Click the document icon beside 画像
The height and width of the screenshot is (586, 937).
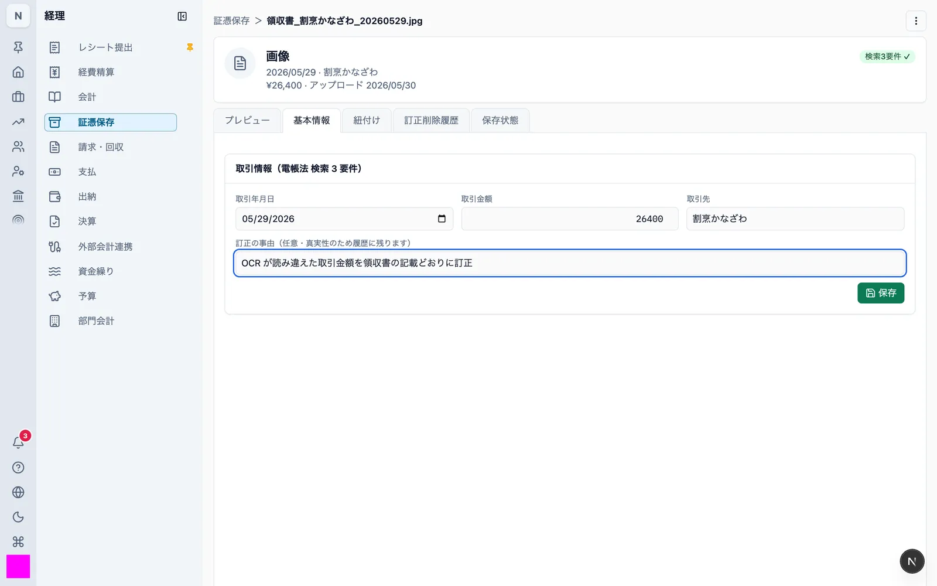240,63
